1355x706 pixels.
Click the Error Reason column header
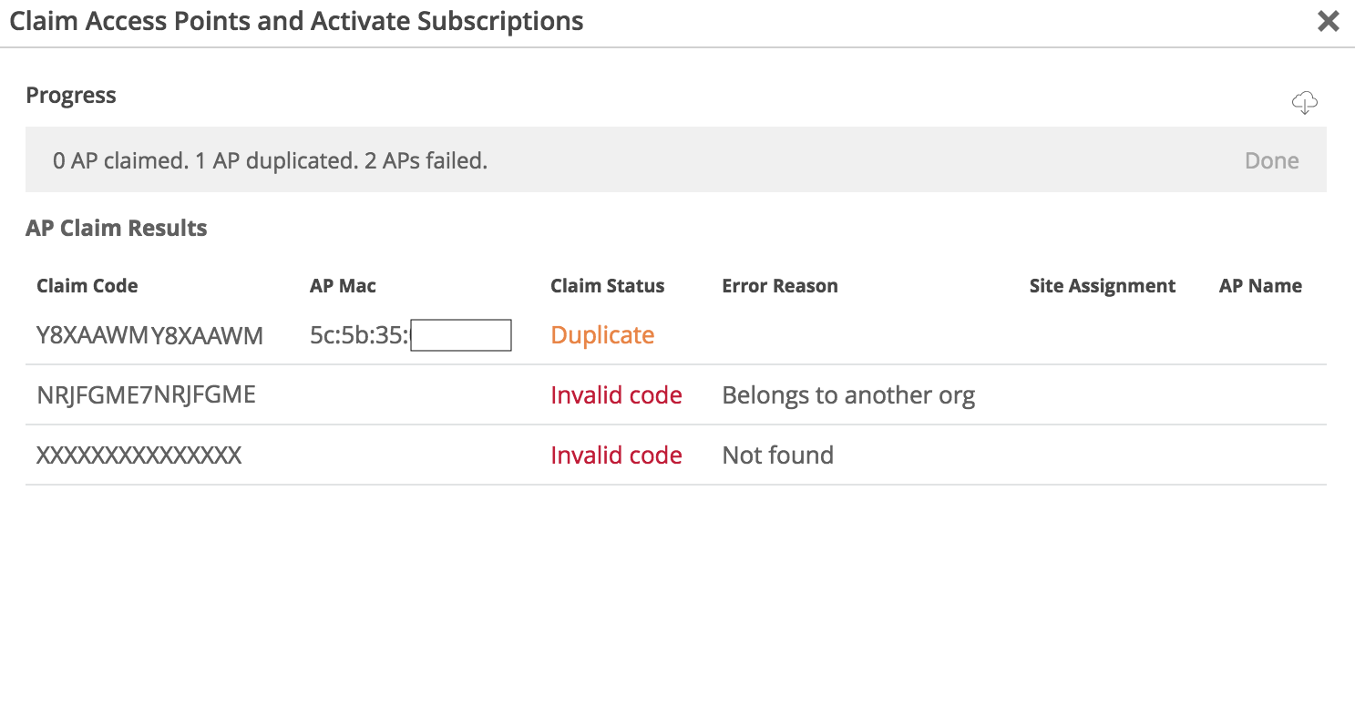(x=779, y=286)
